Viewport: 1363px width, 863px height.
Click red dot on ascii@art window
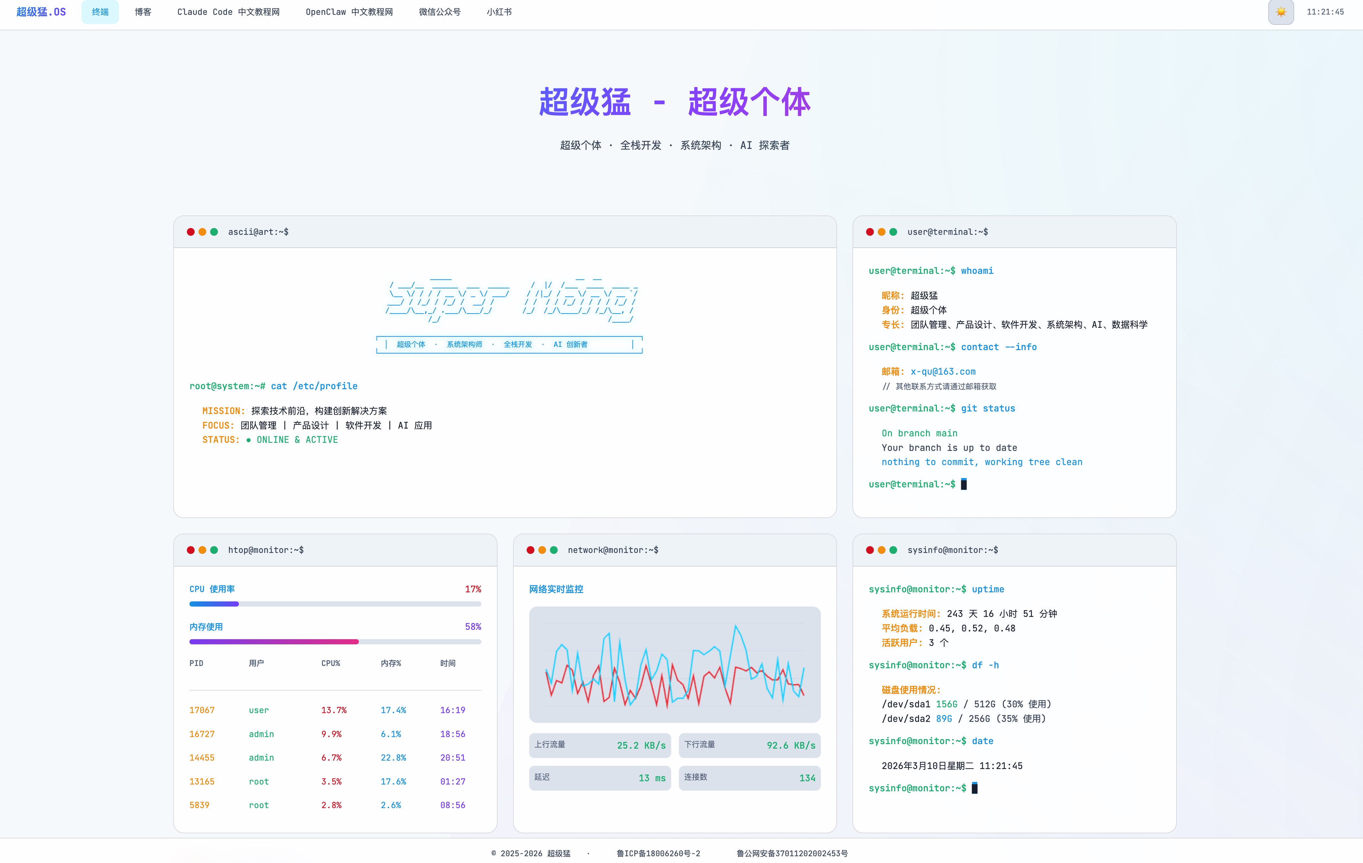click(191, 232)
